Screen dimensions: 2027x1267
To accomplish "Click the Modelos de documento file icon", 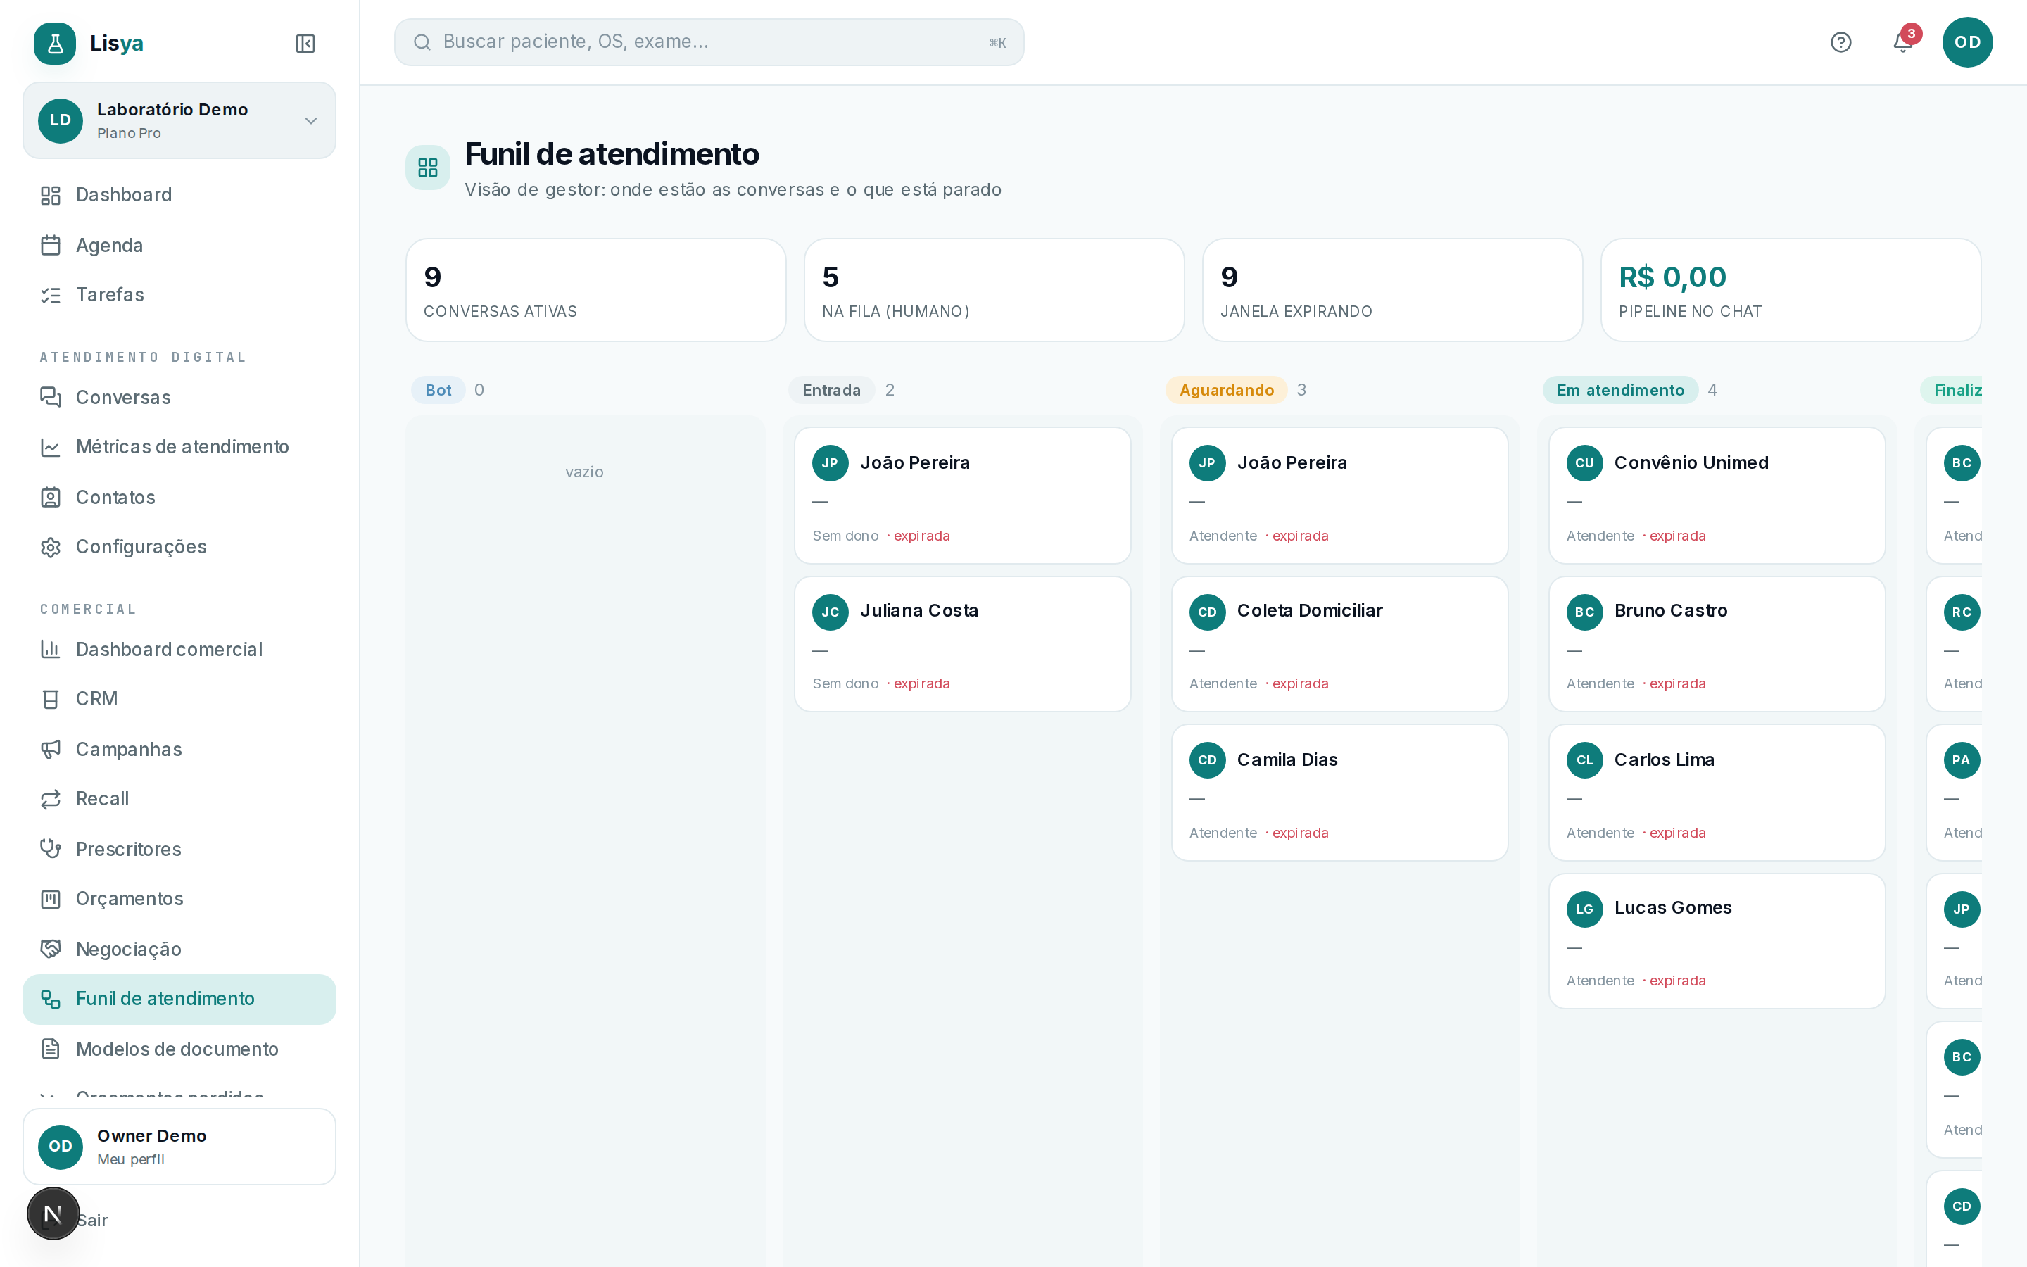I will (50, 1049).
